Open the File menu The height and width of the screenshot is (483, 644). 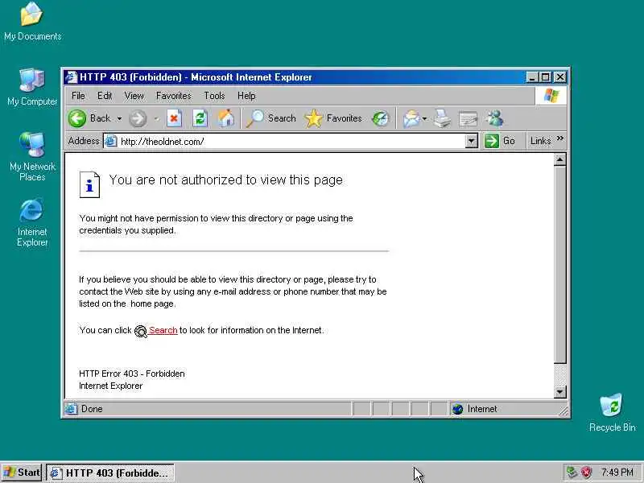78,96
